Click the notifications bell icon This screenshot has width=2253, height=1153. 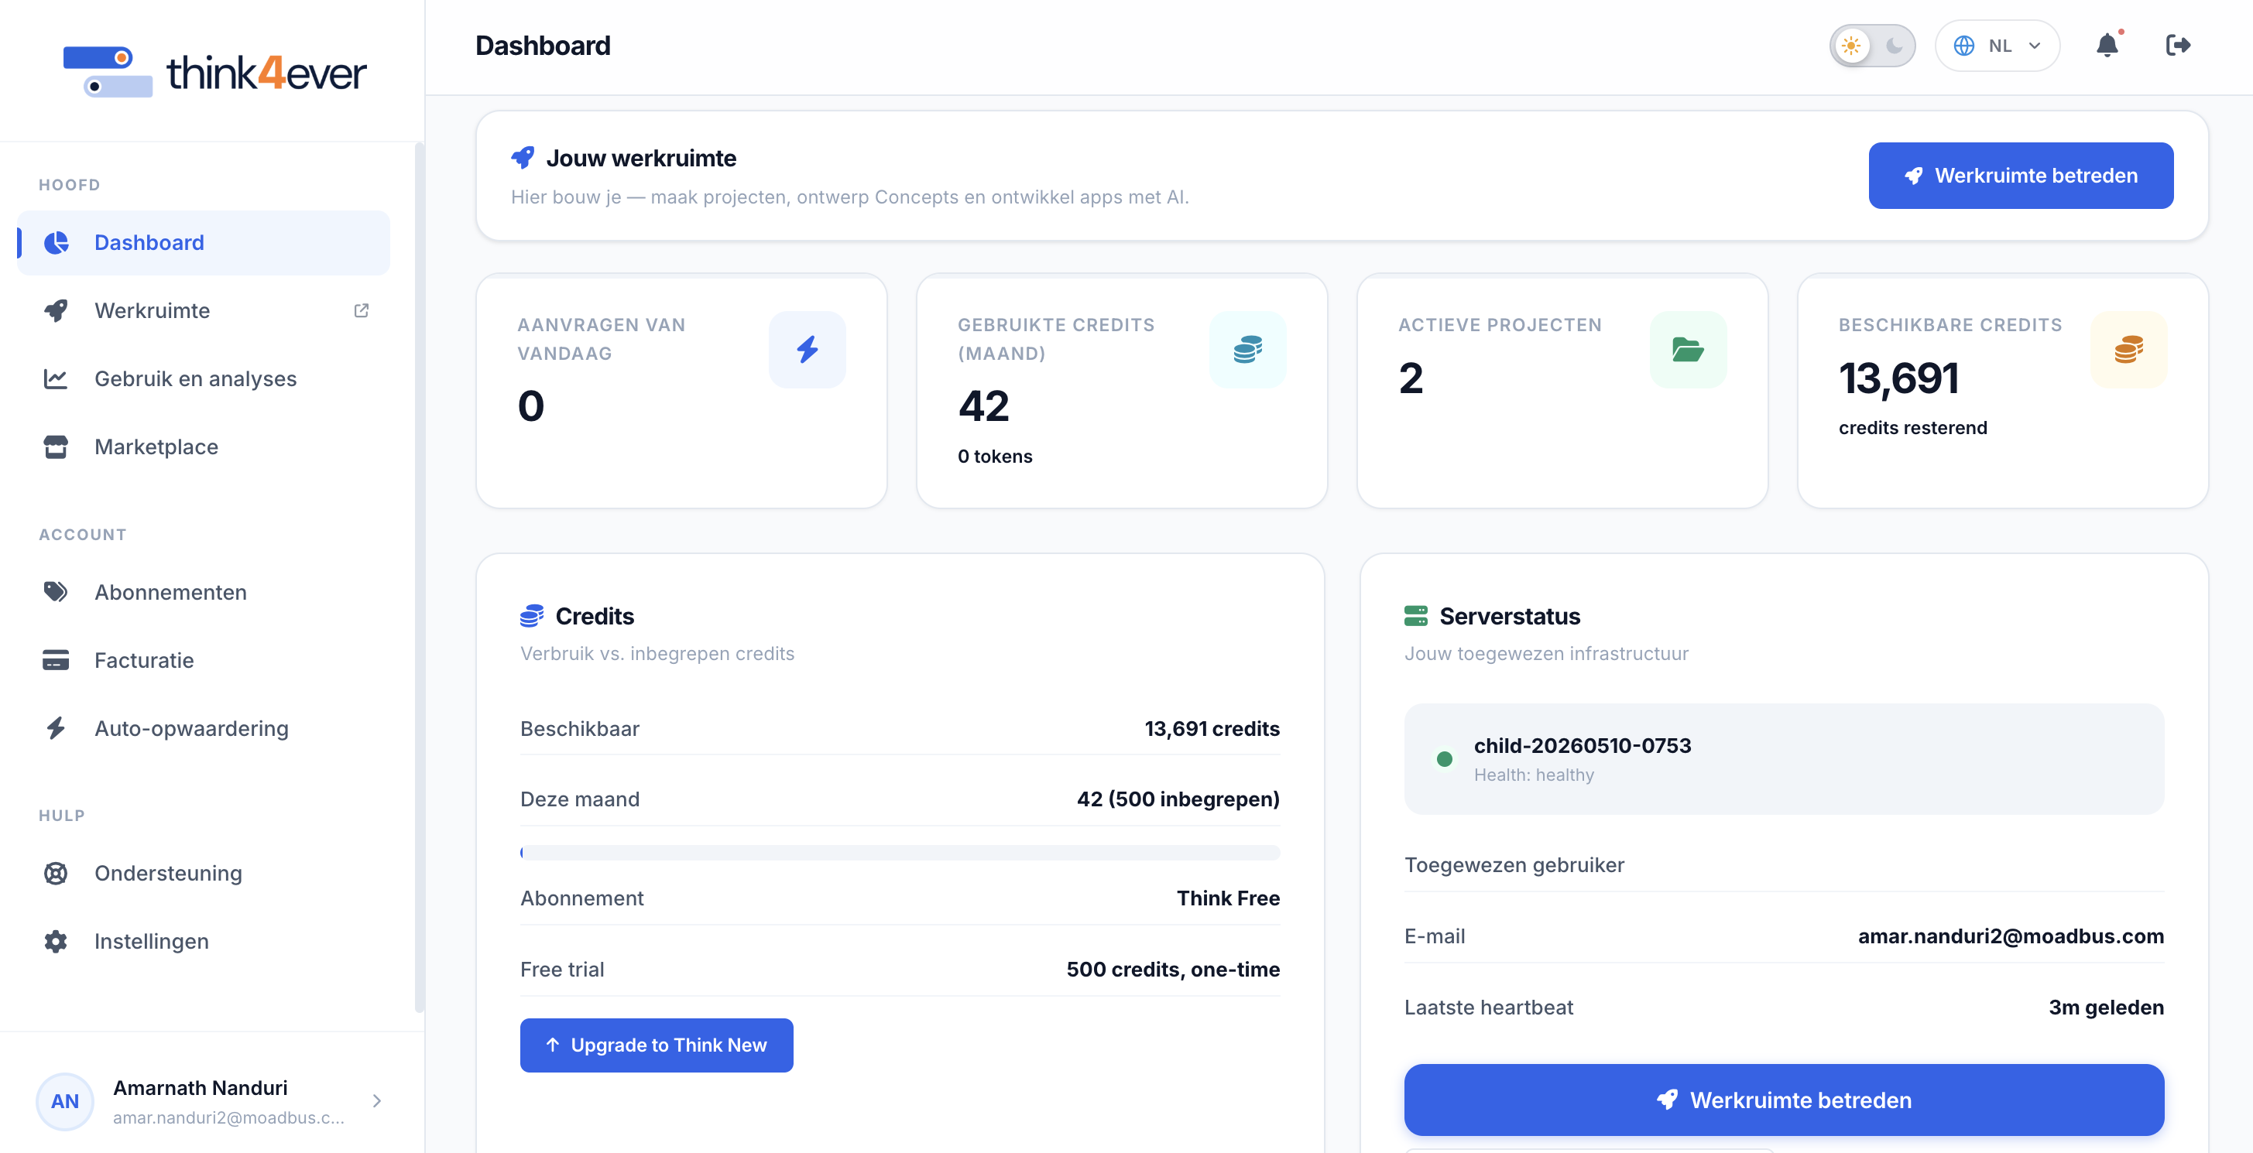pyautogui.click(x=2107, y=46)
